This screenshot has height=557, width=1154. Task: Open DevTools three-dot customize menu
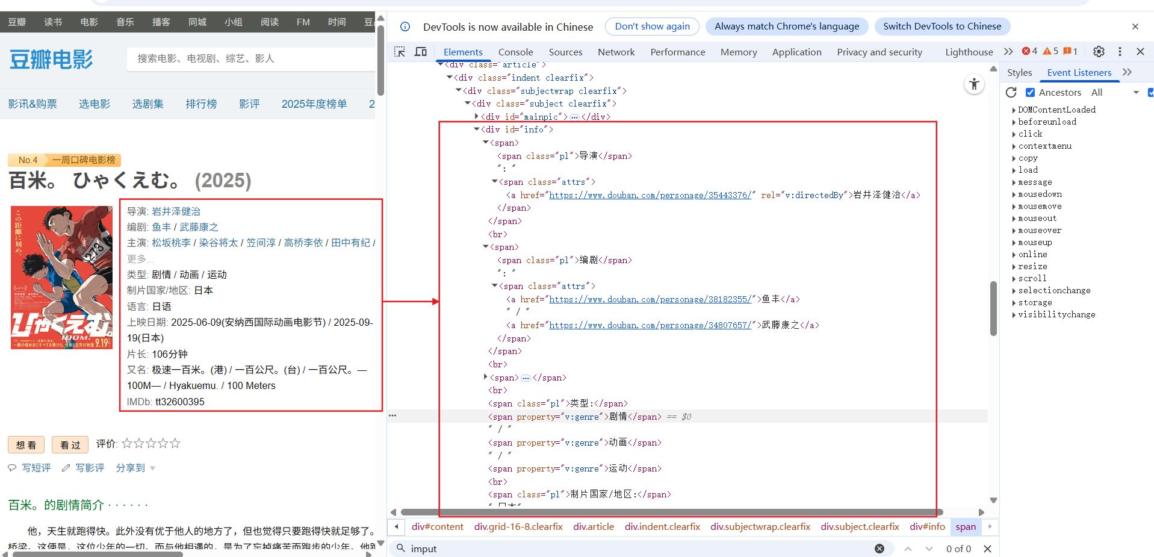[x=1120, y=52]
